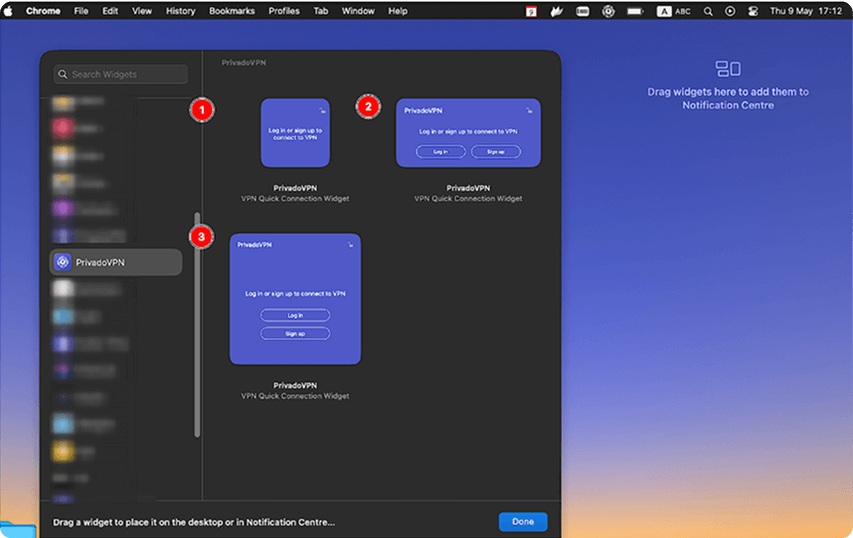Click the battery status icon

point(635,11)
